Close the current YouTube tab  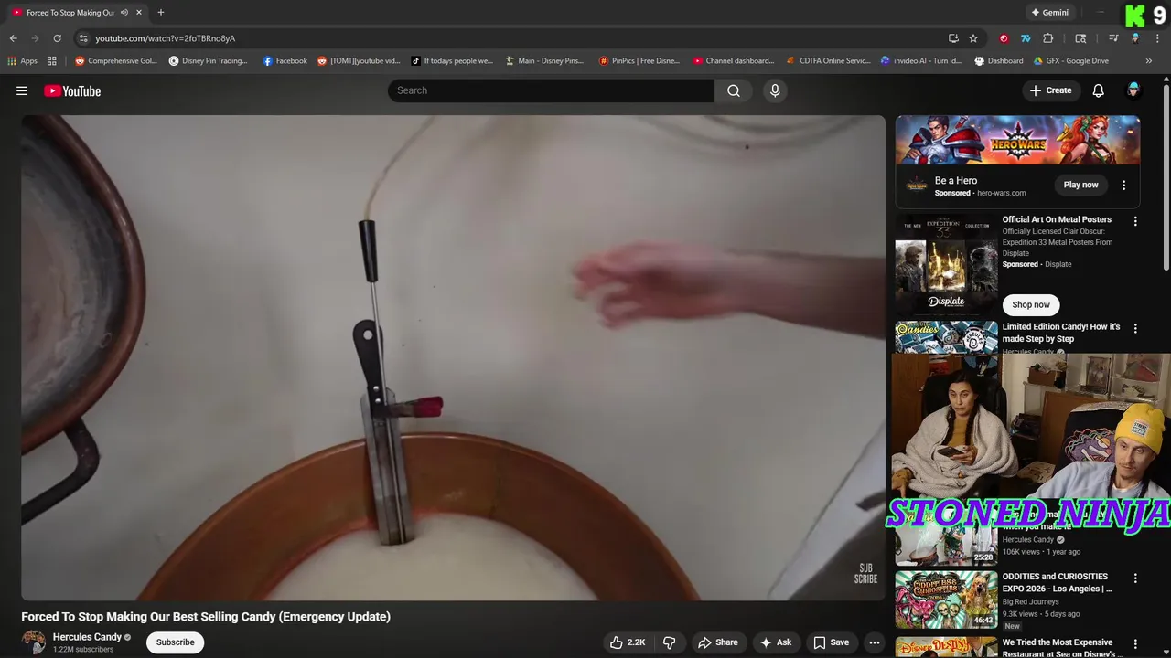point(139,13)
